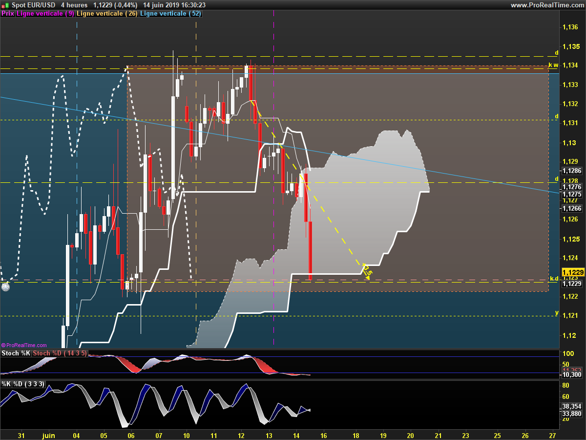Click the 1,132 price scale label
This screenshot has height=440, width=586.
point(571,104)
